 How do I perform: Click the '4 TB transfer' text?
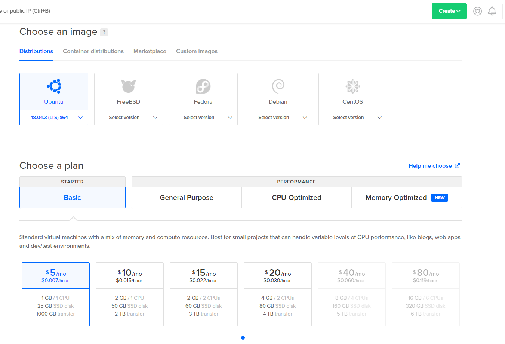pyautogui.click(x=278, y=314)
